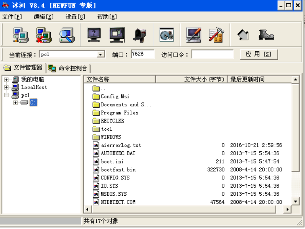Select the CONFIG.SYS file
The width and height of the screenshot is (305, 229).
point(111,178)
